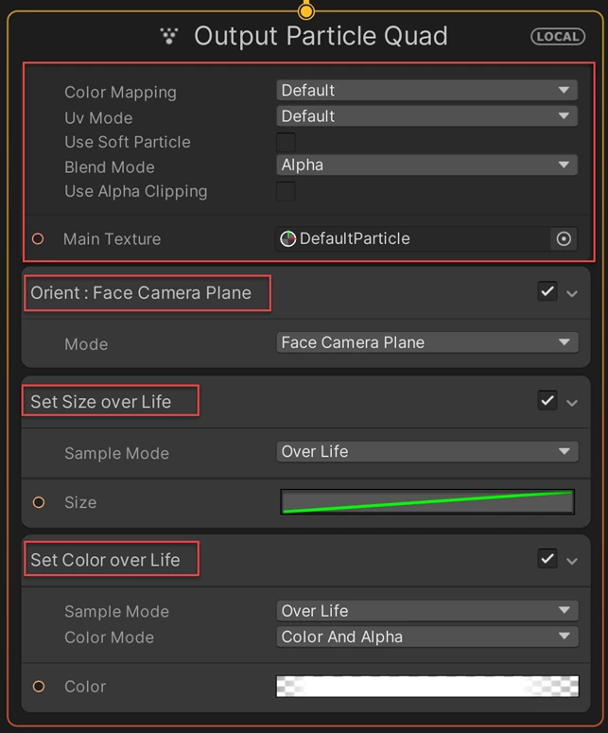Click the Color input port circle
The height and width of the screenshot is (733, 608).
(x=39, y=687)
